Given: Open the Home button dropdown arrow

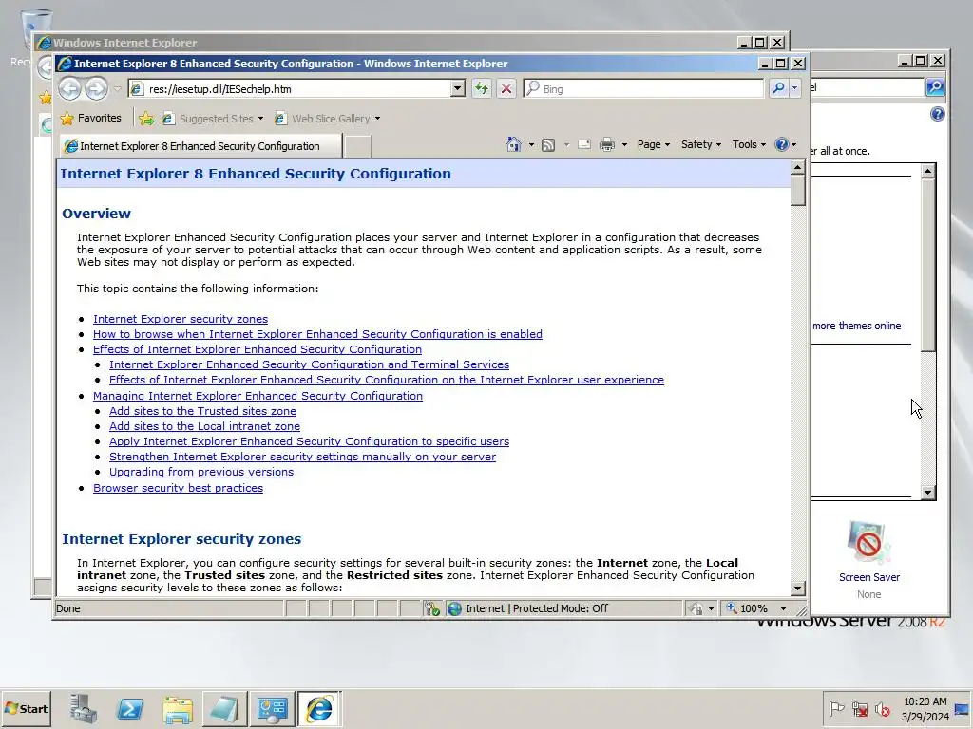Looking at the screenshot, I should click(x=531, y=145).
